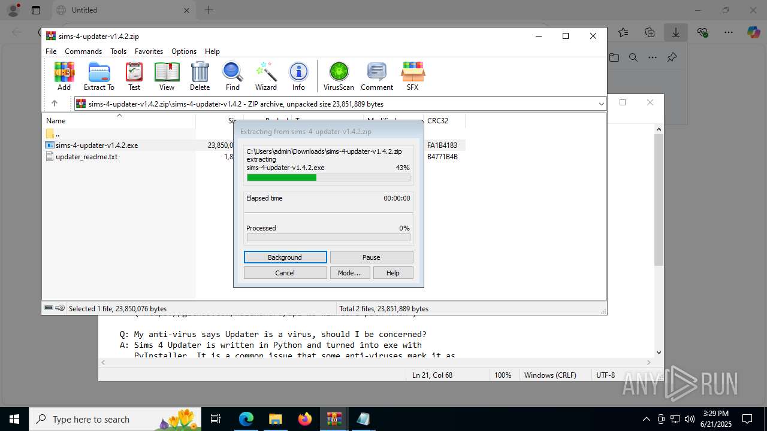Click Windows (CRLF) in Notepad status bar
This screenshot has height=431, width=767.
coord(550,375)
